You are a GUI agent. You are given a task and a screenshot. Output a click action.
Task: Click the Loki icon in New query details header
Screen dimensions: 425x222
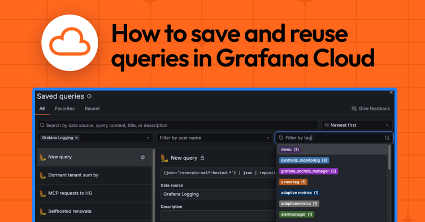pyautogui.click(x=164, y=158)
